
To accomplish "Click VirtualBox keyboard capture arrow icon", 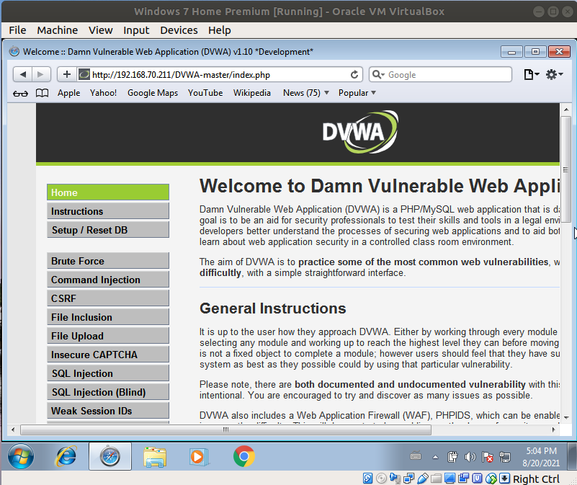I will point(504,479).
